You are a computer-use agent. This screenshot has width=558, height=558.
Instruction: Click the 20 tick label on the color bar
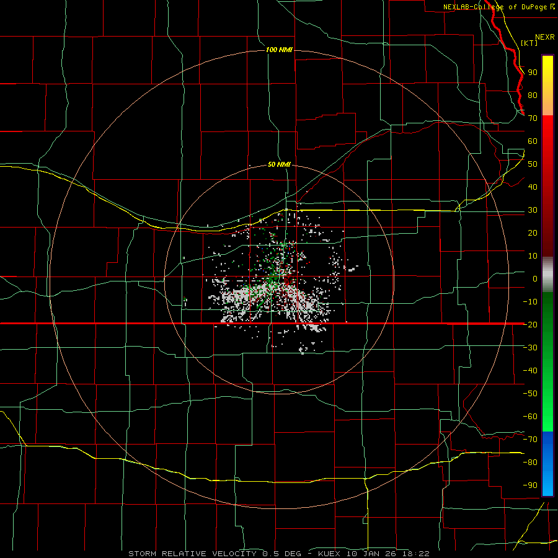pos(533,232)
